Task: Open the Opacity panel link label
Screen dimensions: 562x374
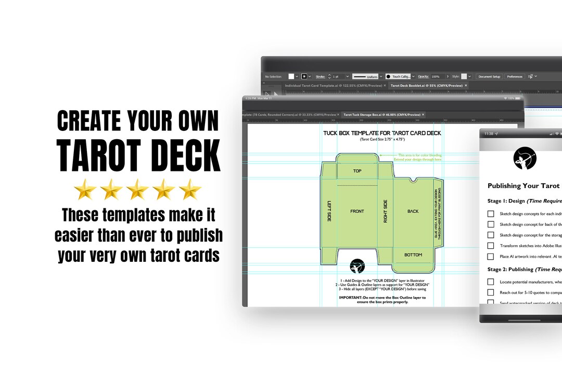Action: 423,76
